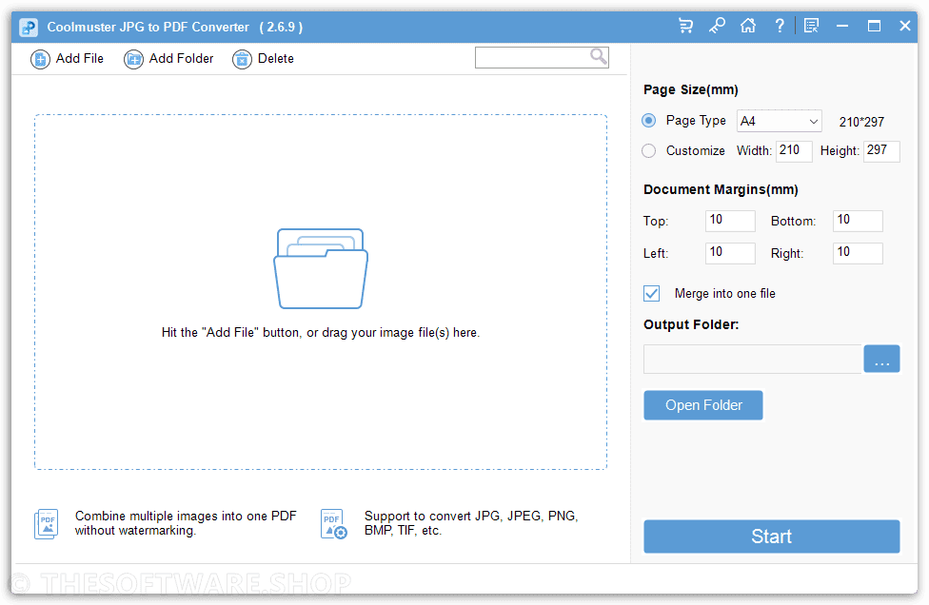Screen dimensions: 929x605
Task: Click the "Document Margins(mm)" heading
Action: point(721,189)
